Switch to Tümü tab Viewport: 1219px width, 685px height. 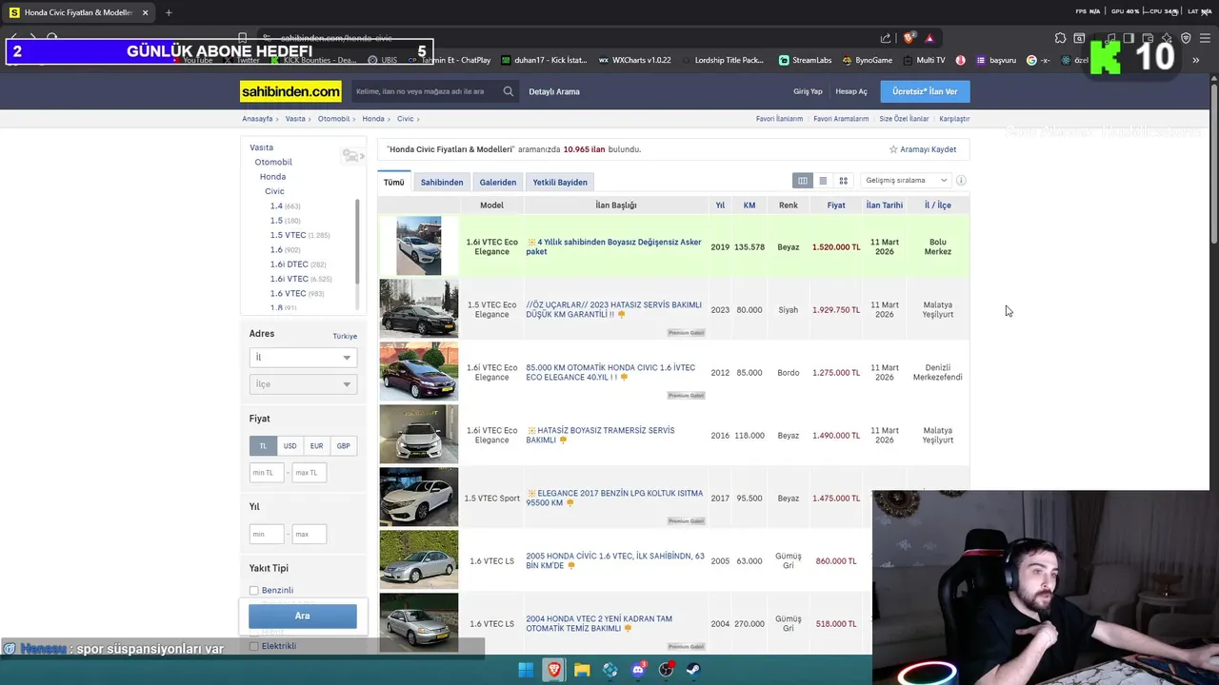click(393, 182)
